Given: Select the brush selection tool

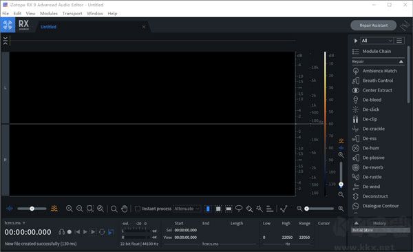Looking at the screenshot, I should (x=249, y=209).
